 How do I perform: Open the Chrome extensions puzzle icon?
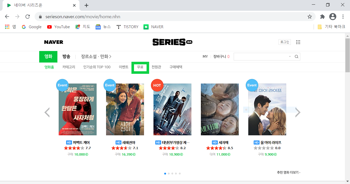(x=322, y=17)
